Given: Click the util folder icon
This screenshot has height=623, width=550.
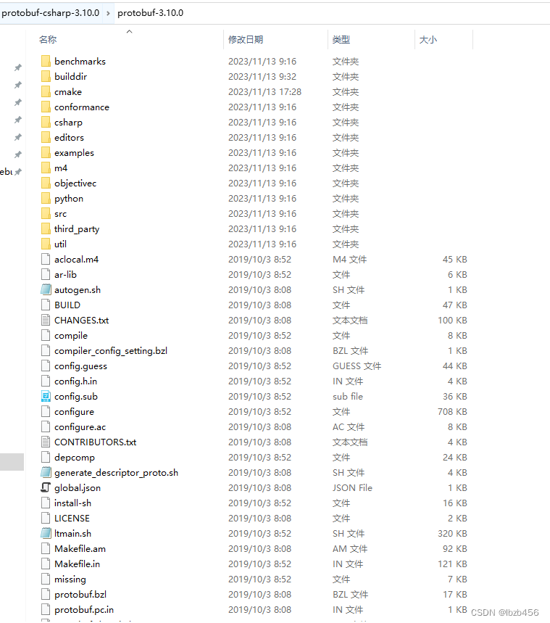Looking at the screenshot, I should pos(46,244).
